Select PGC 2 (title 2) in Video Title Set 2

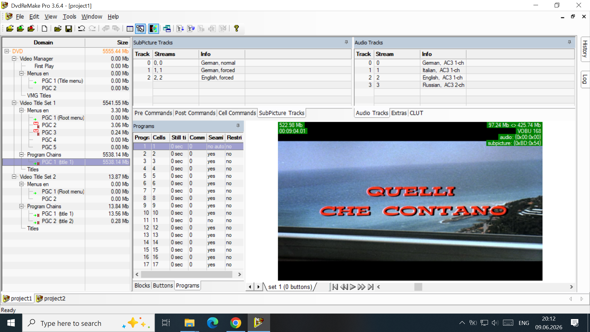57,221
